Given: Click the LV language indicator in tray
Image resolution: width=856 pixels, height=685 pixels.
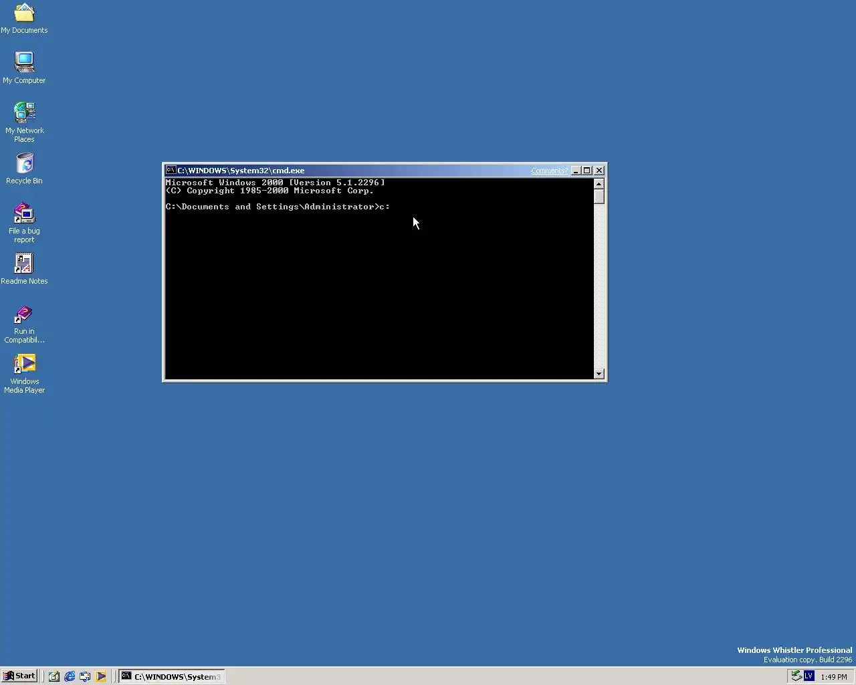Looking at the screenshot, I should 809,676.
